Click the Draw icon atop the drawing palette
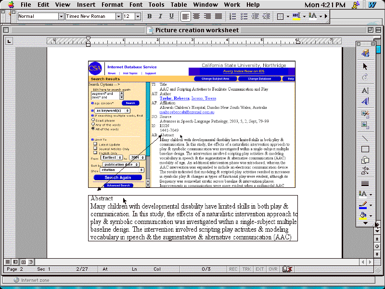Viewport: 385px width, 289px height. pyautogui.click(x=365, y=53)
